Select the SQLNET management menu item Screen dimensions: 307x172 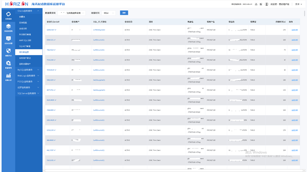click(x=25, y=46)
